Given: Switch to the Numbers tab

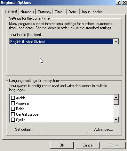Looking at the screenshot, I should tap(27, 12).
